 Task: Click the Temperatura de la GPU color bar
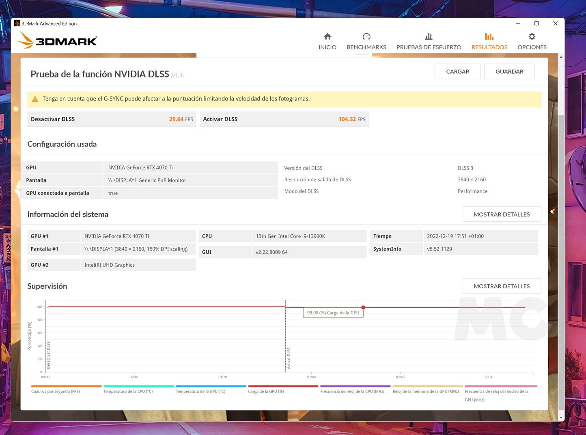(x=211, y=386)
